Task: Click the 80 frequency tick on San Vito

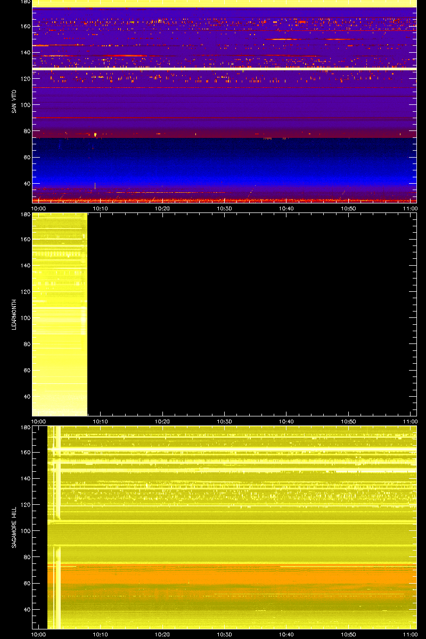Action: coord(26,131)
